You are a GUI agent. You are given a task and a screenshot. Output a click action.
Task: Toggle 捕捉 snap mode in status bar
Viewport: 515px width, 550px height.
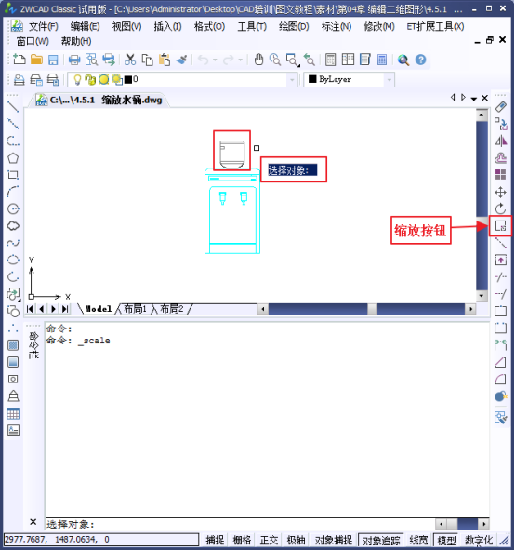click(215, 540)
